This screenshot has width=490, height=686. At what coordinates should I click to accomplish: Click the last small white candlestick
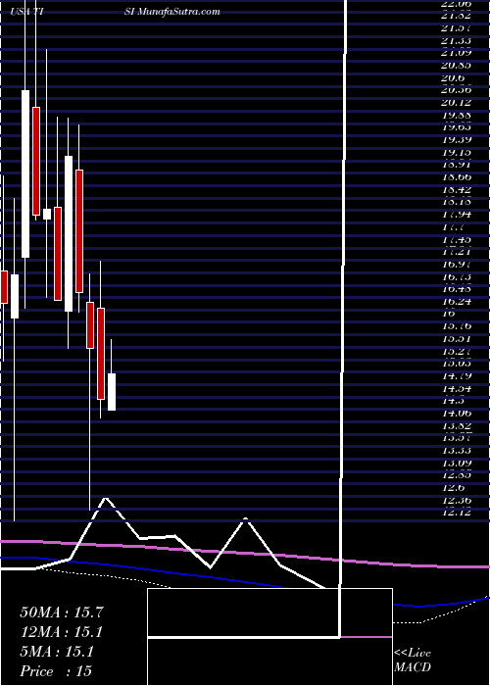[112, 392]
